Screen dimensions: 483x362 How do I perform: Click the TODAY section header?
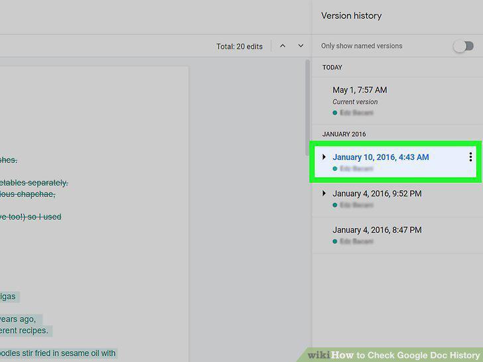pos(332,68)
